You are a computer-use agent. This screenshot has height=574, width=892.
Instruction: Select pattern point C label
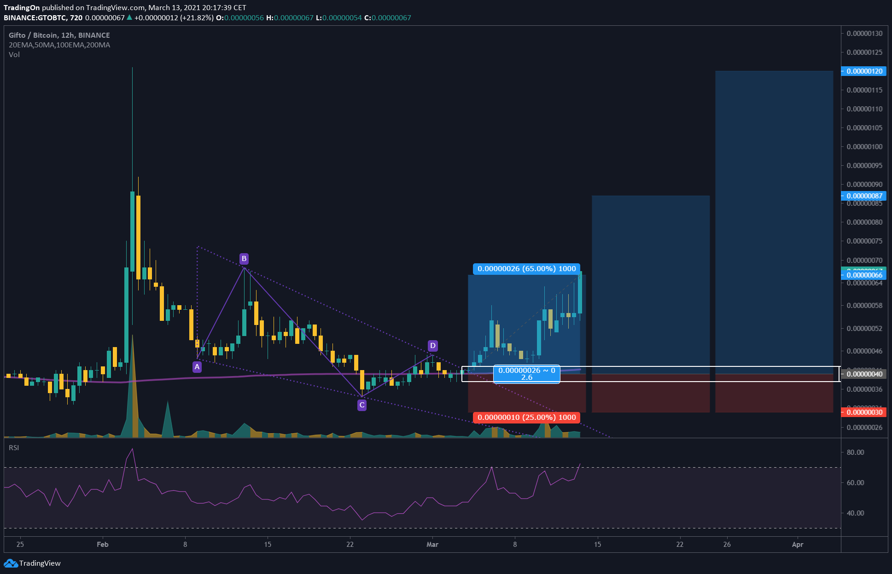pyautogui.click(x=362, y=405)
